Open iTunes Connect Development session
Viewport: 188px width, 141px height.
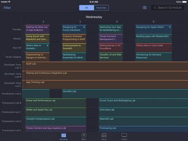pos(111,38)
